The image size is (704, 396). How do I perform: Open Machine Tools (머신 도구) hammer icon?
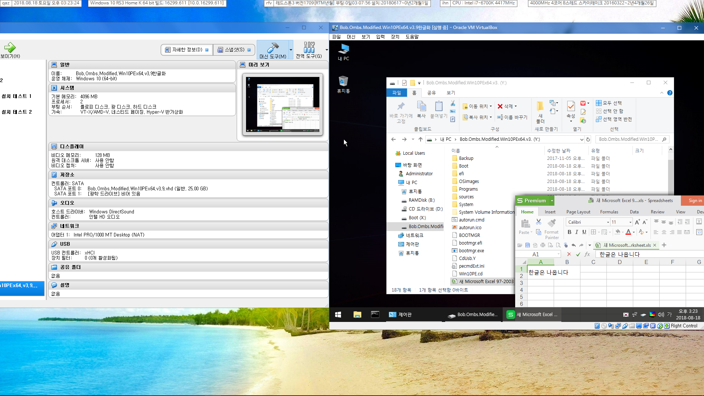point(273,50)
